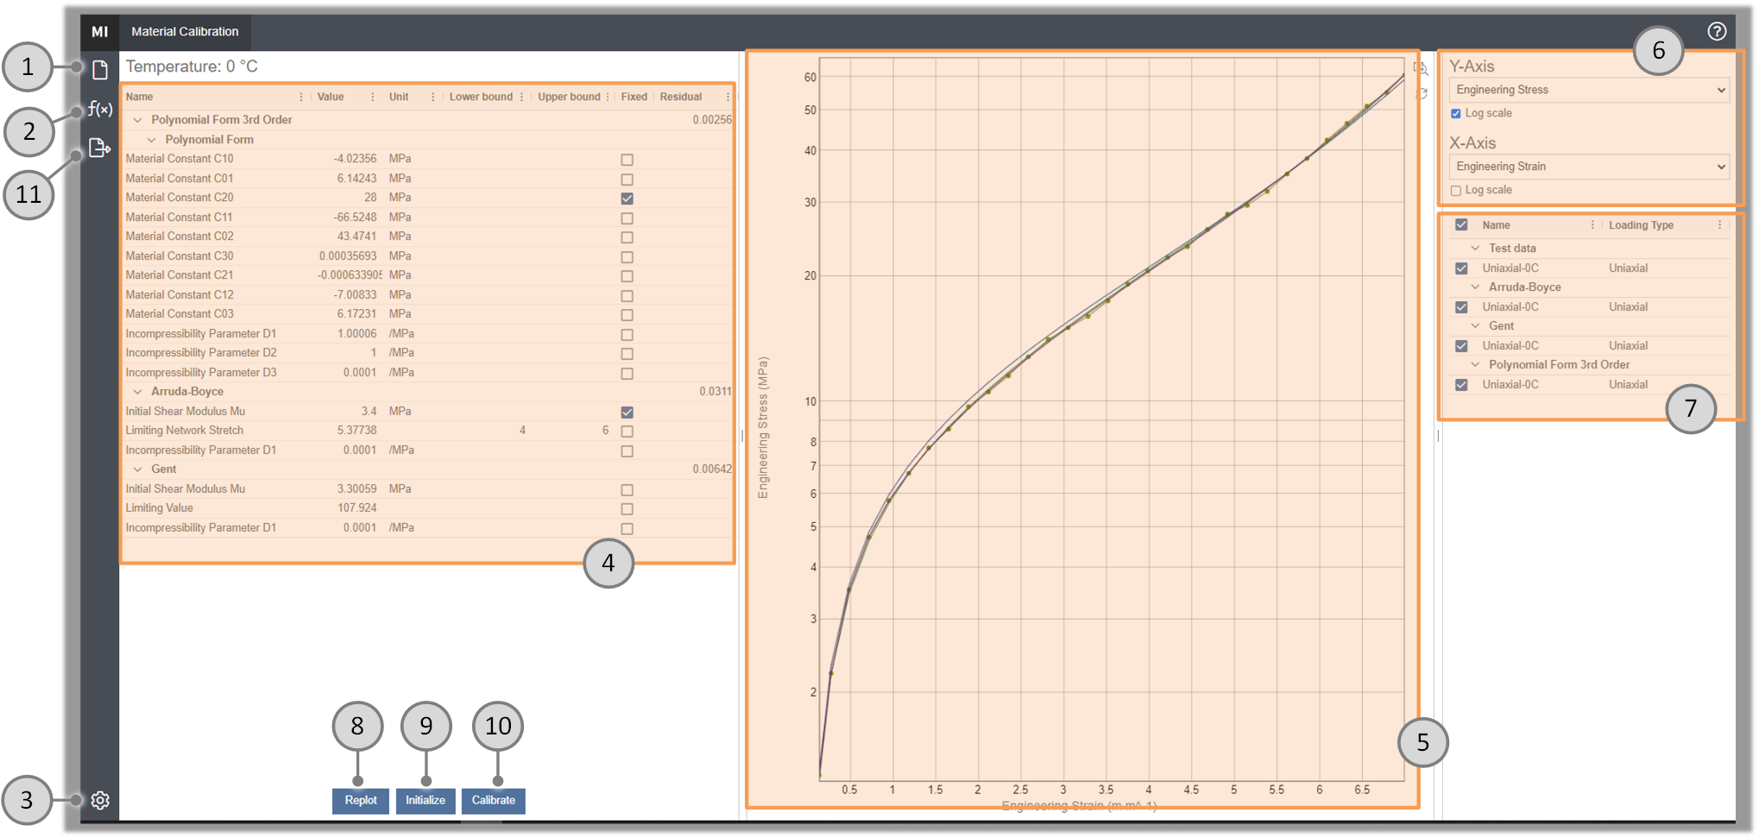Open the document page icon in sidebar
The height and width of the screenshot is (838, 1759).
point(100,69)
